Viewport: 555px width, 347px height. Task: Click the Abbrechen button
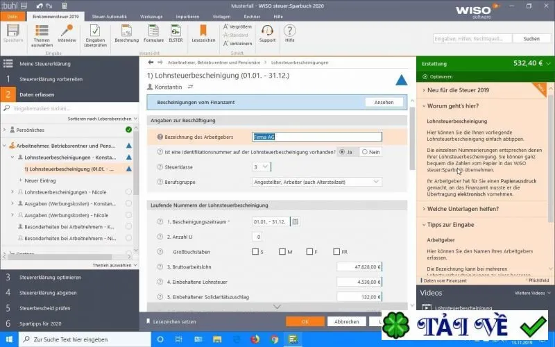(346, 321)
